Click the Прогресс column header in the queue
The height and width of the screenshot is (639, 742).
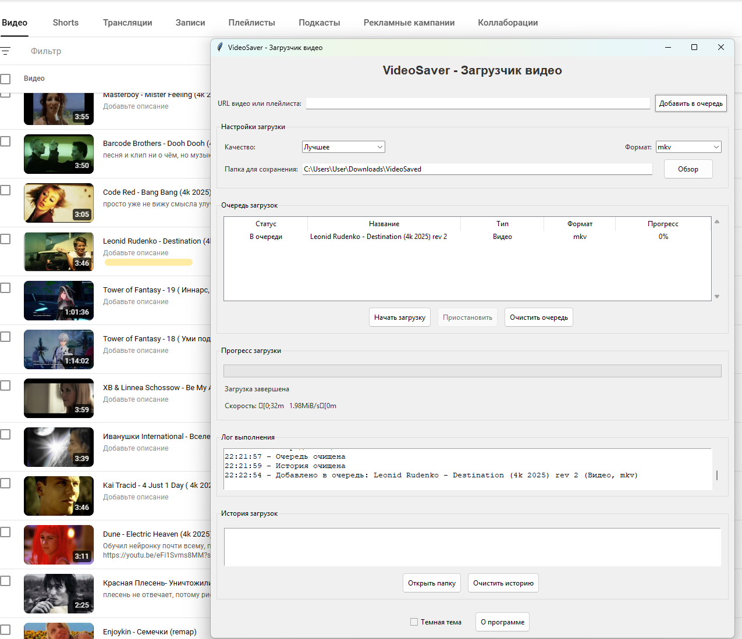[663, 224]
